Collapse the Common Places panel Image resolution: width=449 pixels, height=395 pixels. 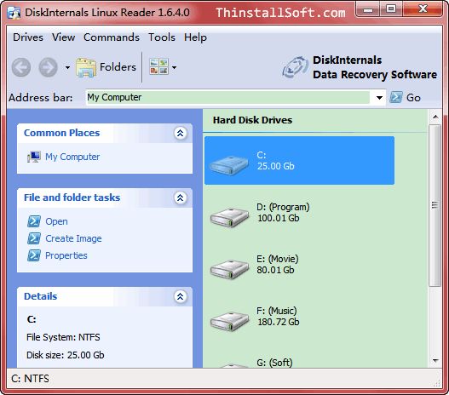coord(180,133)
